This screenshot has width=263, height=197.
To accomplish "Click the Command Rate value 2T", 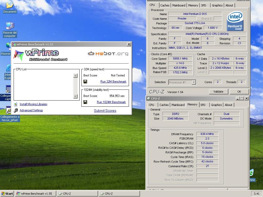I will [207, 166].
